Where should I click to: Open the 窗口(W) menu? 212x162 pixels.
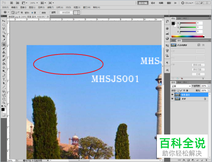86,7
